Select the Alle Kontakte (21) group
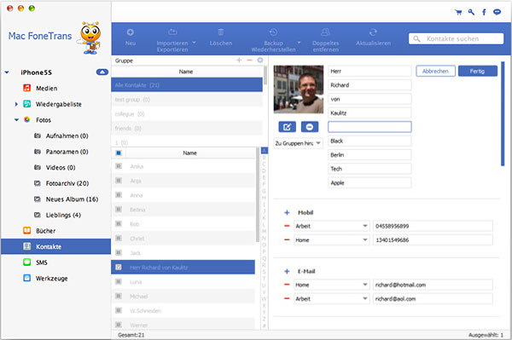The height and width of the screenshot is (340, 512). pyautogui.click(x=187, y=84)
